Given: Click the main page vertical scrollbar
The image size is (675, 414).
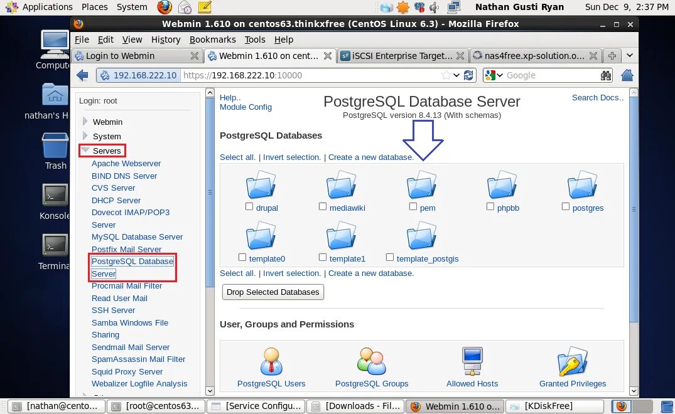Looking at the screenshot, I should pyautogui.click(x=634, y=210).
